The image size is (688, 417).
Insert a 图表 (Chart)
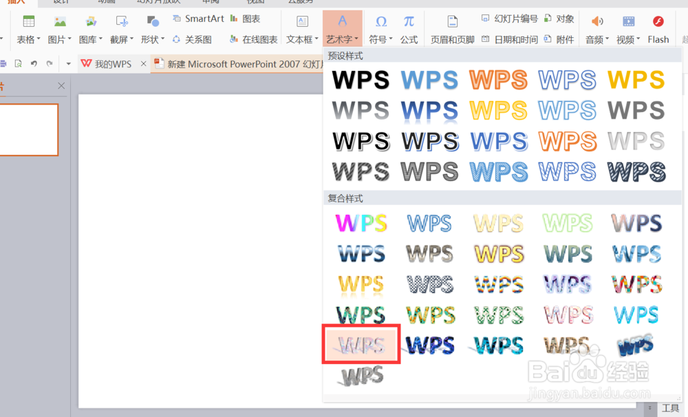(246, 19)
